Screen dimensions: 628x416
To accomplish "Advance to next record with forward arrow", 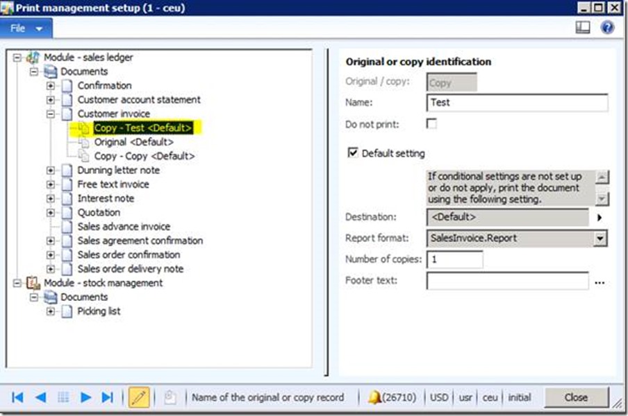I will 85,397.
